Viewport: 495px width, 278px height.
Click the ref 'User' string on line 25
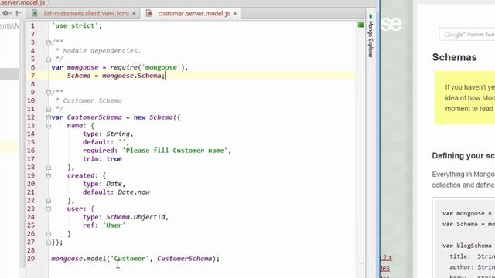click(x=114, y=225)
